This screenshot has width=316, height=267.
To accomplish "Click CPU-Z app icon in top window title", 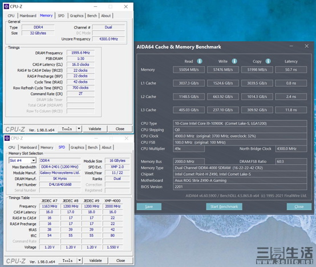I will (7, 6).
